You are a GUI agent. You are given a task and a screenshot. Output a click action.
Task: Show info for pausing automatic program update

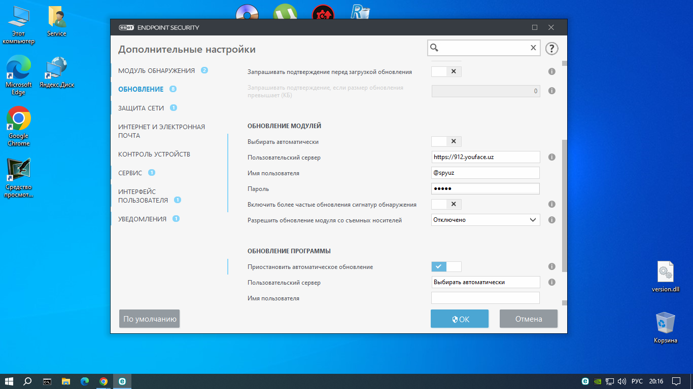(x=552, y=266)
